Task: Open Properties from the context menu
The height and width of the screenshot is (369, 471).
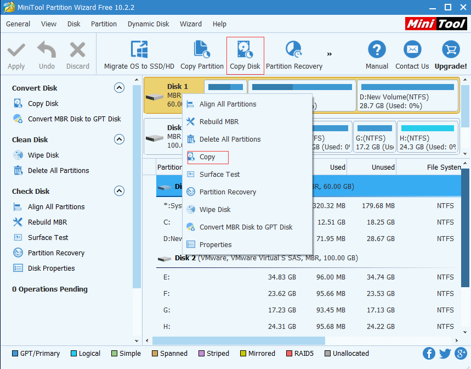Action: 247,245
